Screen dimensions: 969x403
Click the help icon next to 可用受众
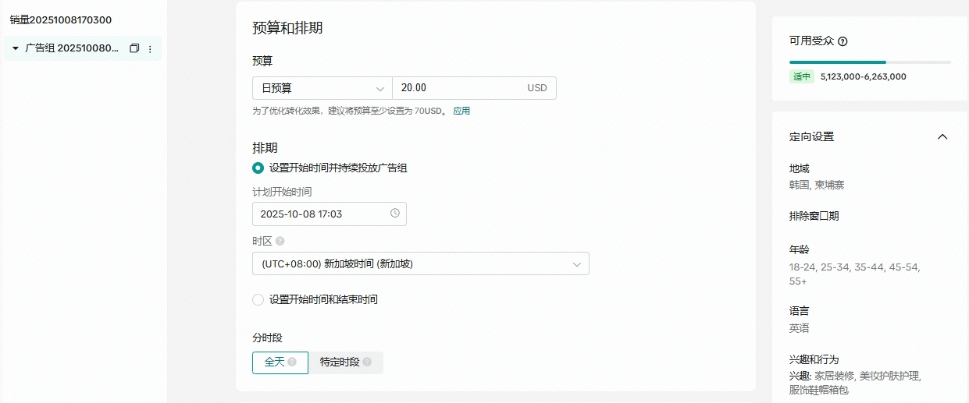tap(843, 42)
